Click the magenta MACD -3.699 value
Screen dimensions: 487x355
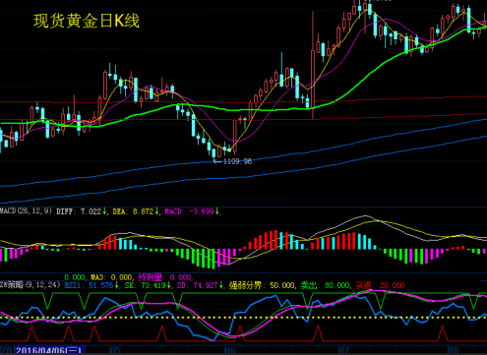click(192, 211)
